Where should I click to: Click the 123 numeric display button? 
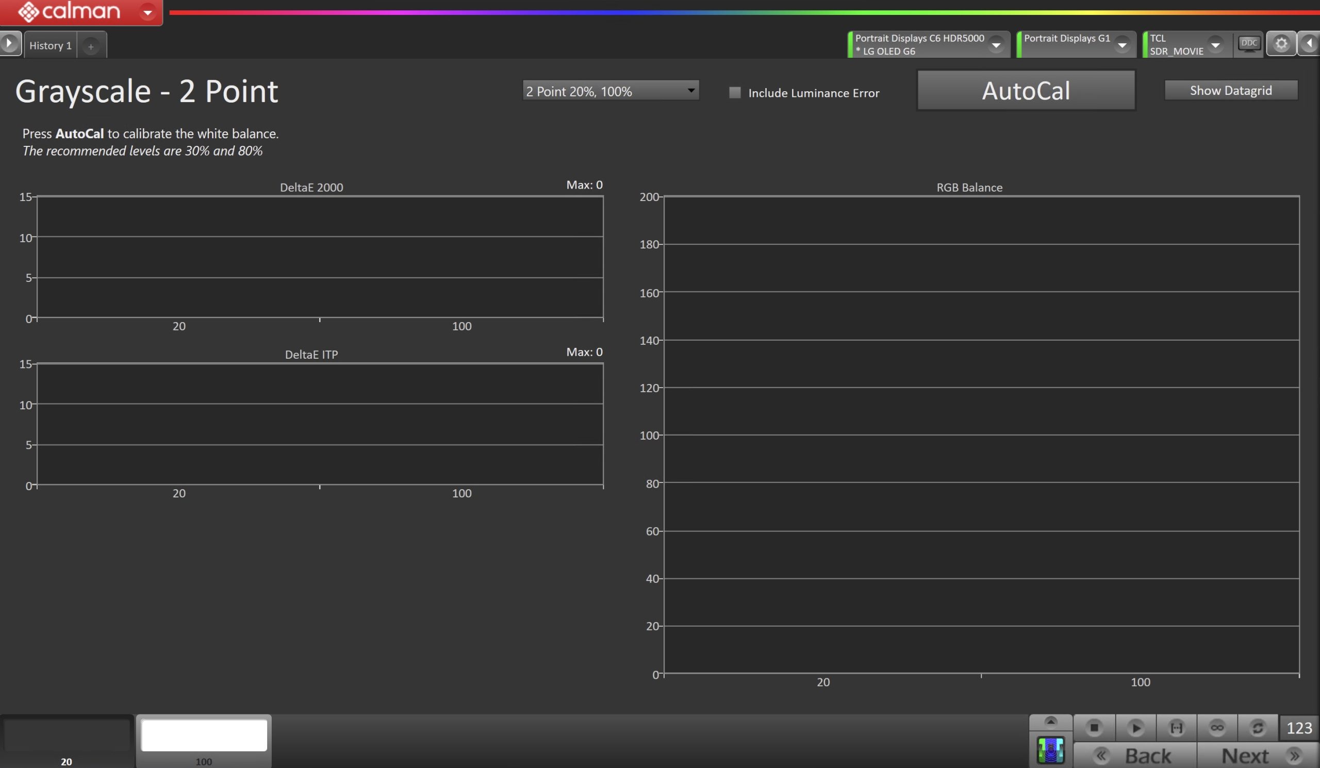(x=1299, y=728)
